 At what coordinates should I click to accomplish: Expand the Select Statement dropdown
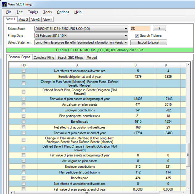click(126, 43)
